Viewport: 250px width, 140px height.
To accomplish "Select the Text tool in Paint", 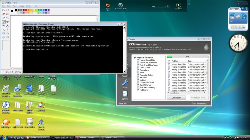I will click(x=7, y=26).
